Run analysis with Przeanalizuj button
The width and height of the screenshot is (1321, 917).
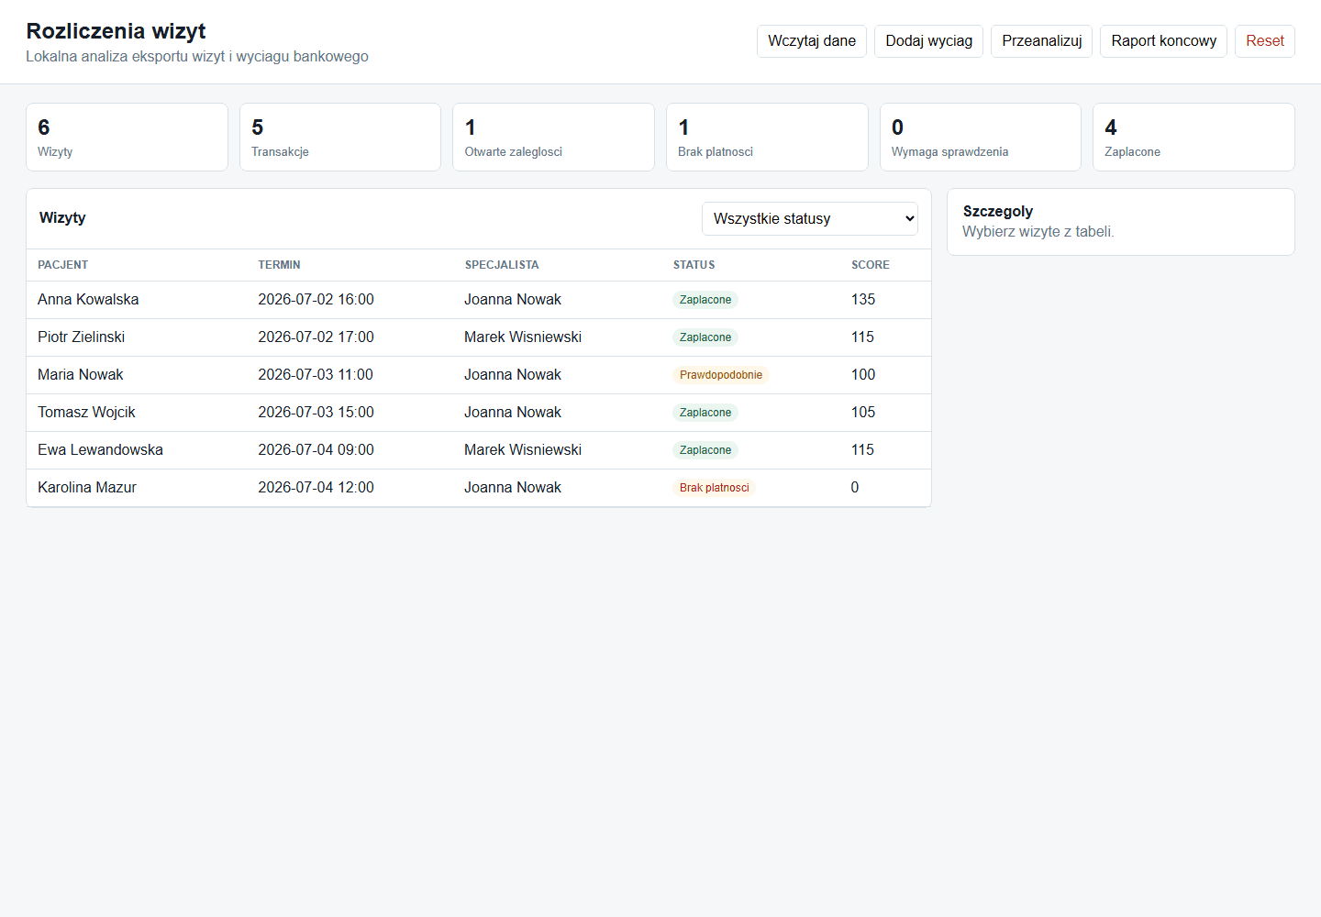coord(1041,41)
